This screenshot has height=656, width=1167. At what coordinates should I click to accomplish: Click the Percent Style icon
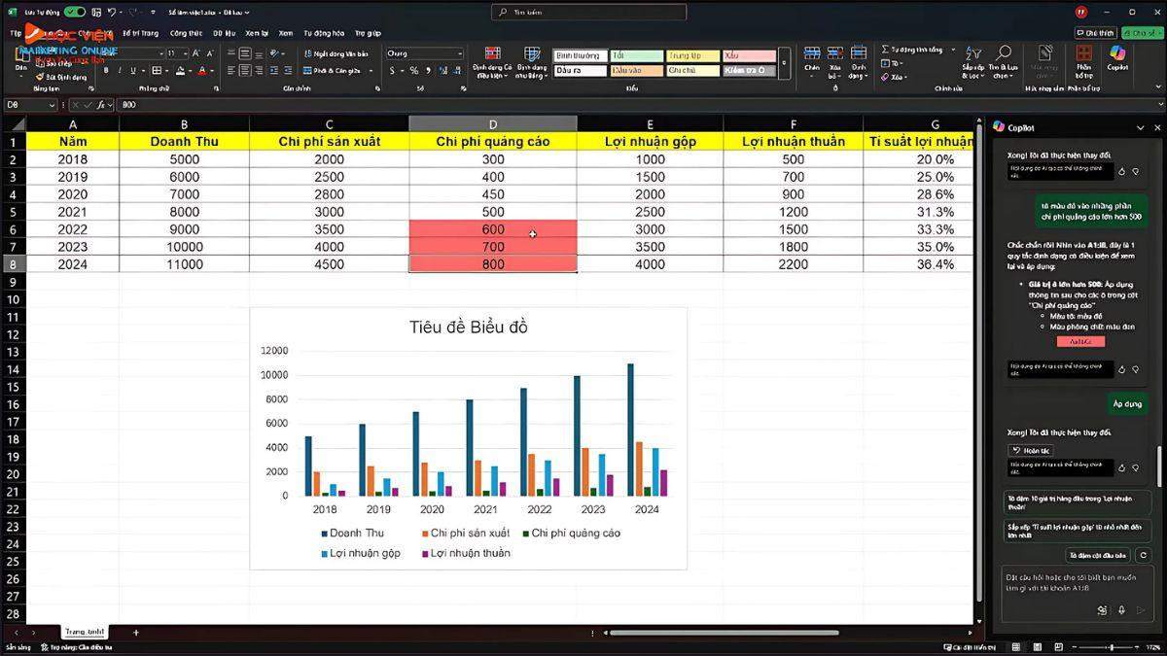pos(414,71)
